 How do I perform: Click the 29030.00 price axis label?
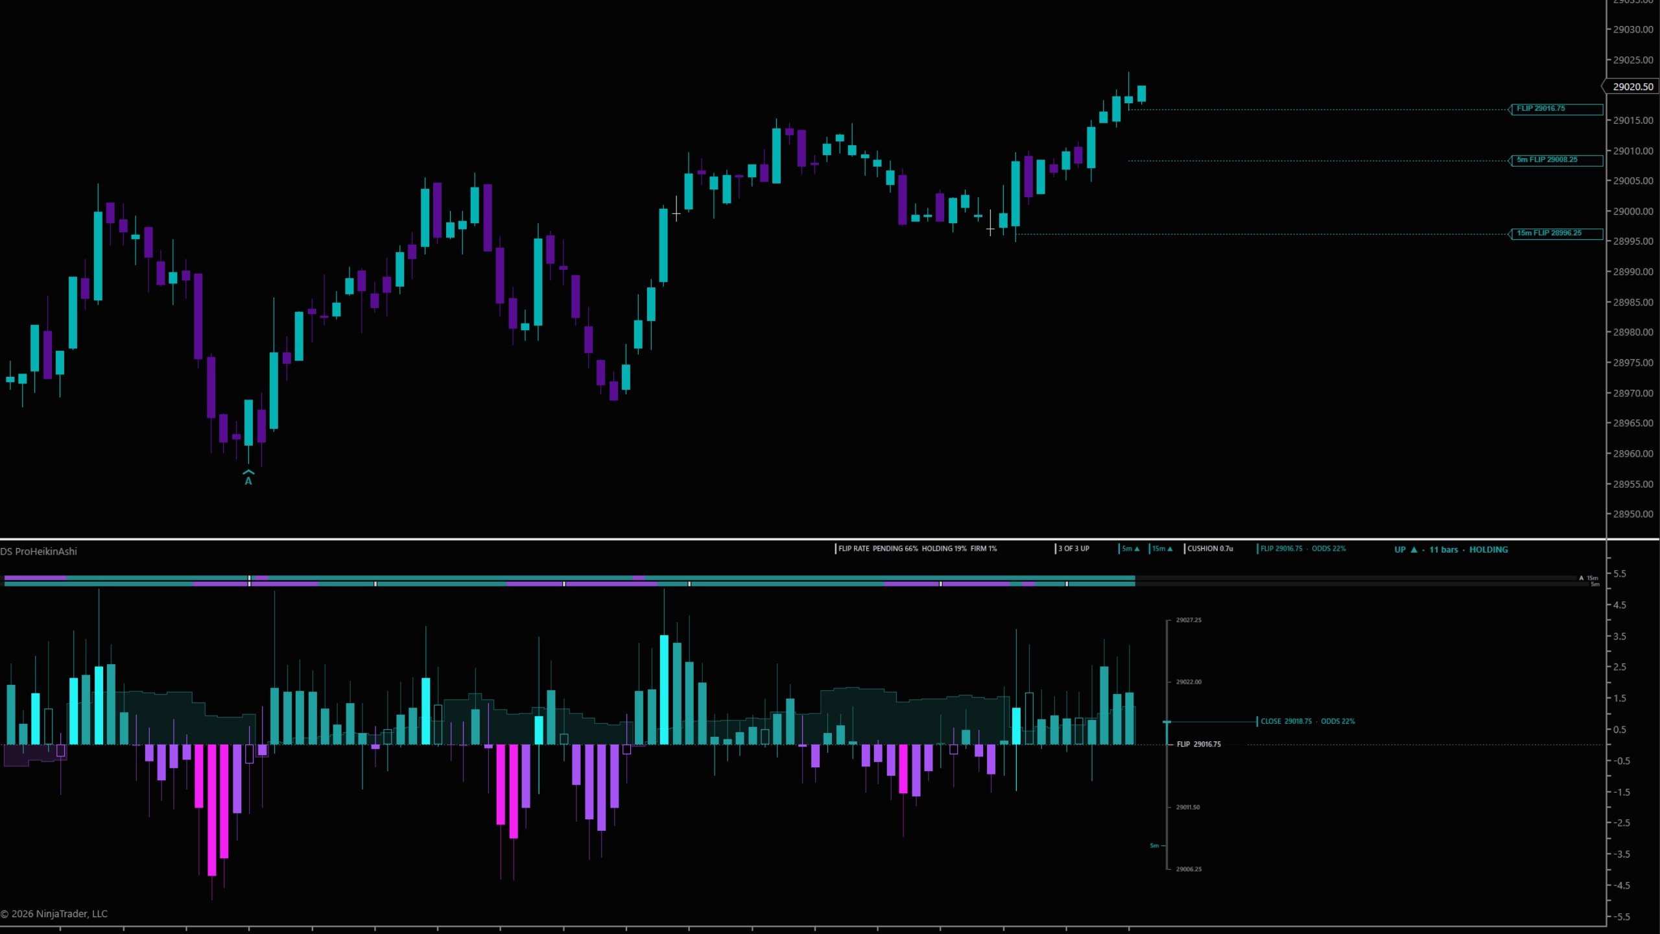click(1633, 30)
